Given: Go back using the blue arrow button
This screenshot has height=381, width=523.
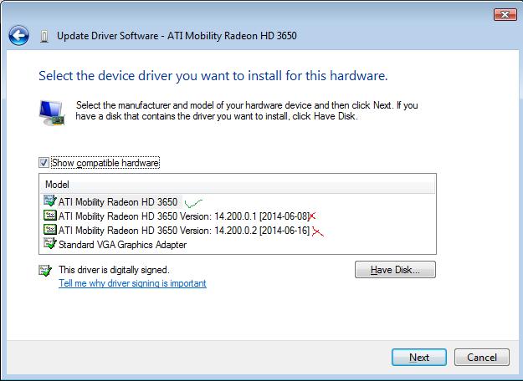Looking at the screenshot, I should pos(18,35).
